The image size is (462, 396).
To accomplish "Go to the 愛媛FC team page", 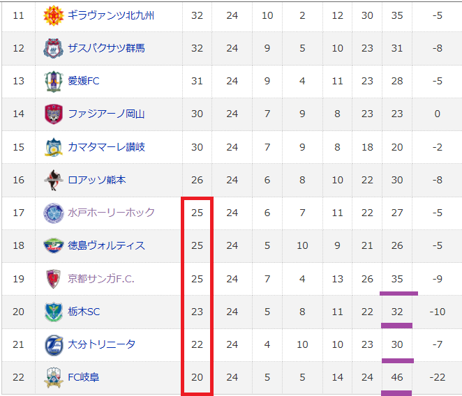I will (x=84, y=81).
